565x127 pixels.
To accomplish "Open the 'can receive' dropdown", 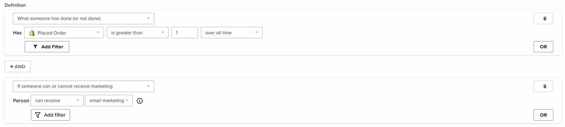I will (57, 100).
